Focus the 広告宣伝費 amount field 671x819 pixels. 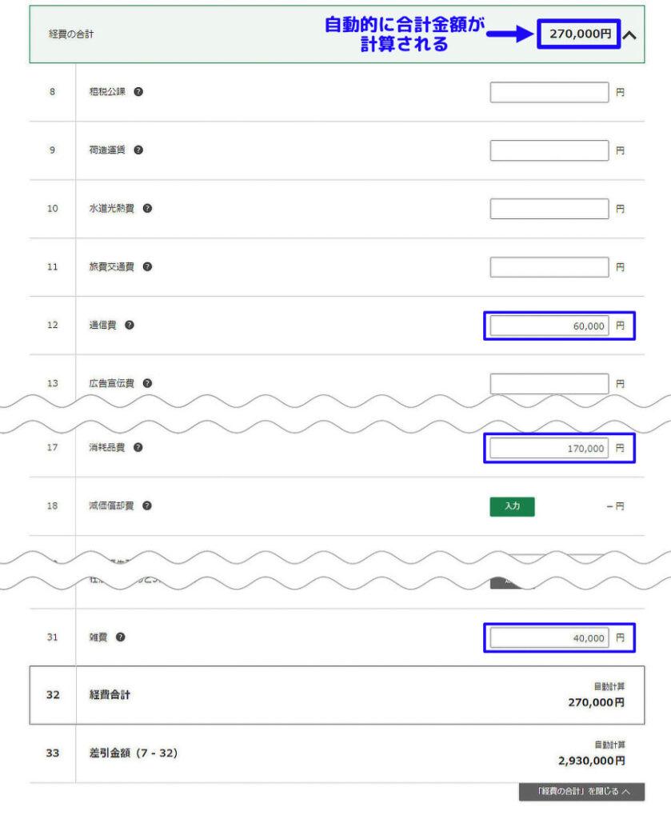pos(549,384)
